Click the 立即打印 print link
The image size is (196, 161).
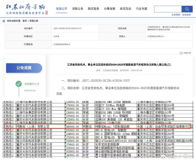pyautogui.click(x=187, y=53)
